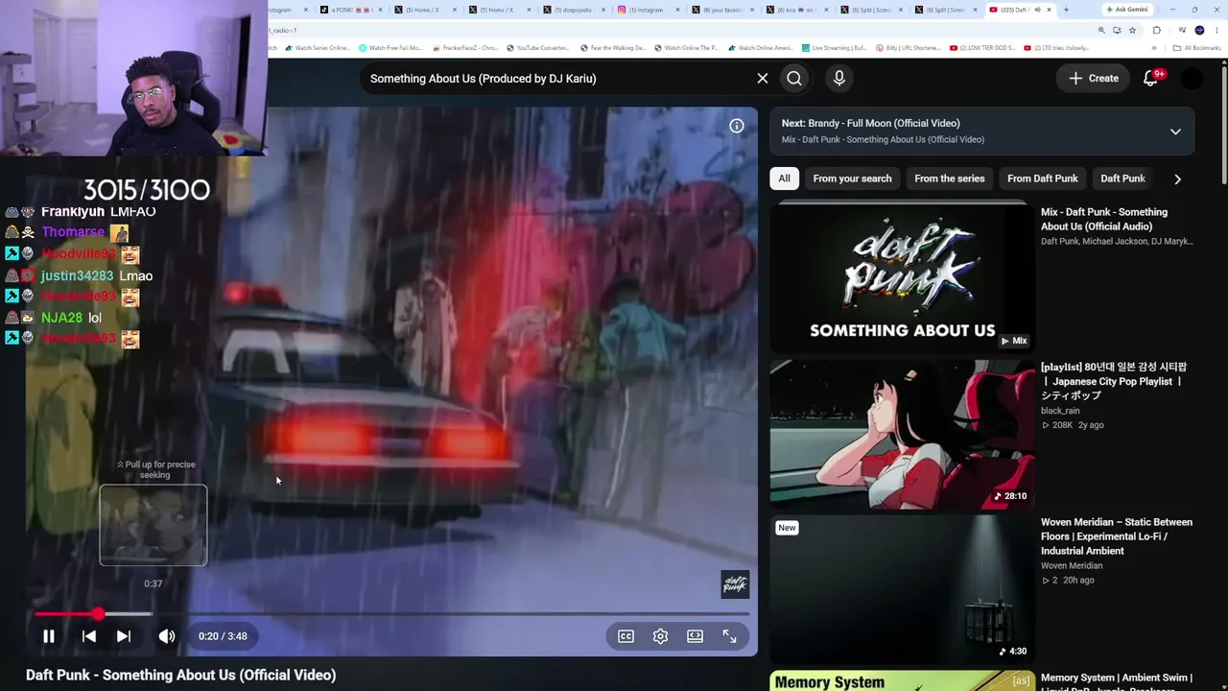Open the Memory System video thumbnail
The image size is (1228, 691).
point(902,681)
